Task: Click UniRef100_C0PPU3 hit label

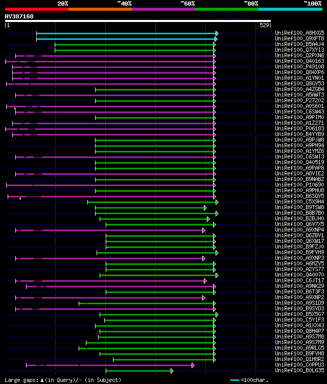Action: click(x=299, y=365)
